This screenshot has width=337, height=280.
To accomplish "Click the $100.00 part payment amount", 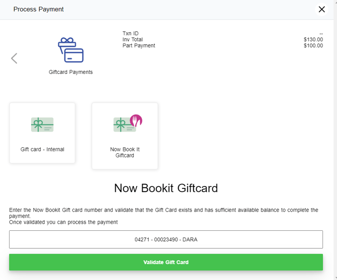I will (313, 46).
